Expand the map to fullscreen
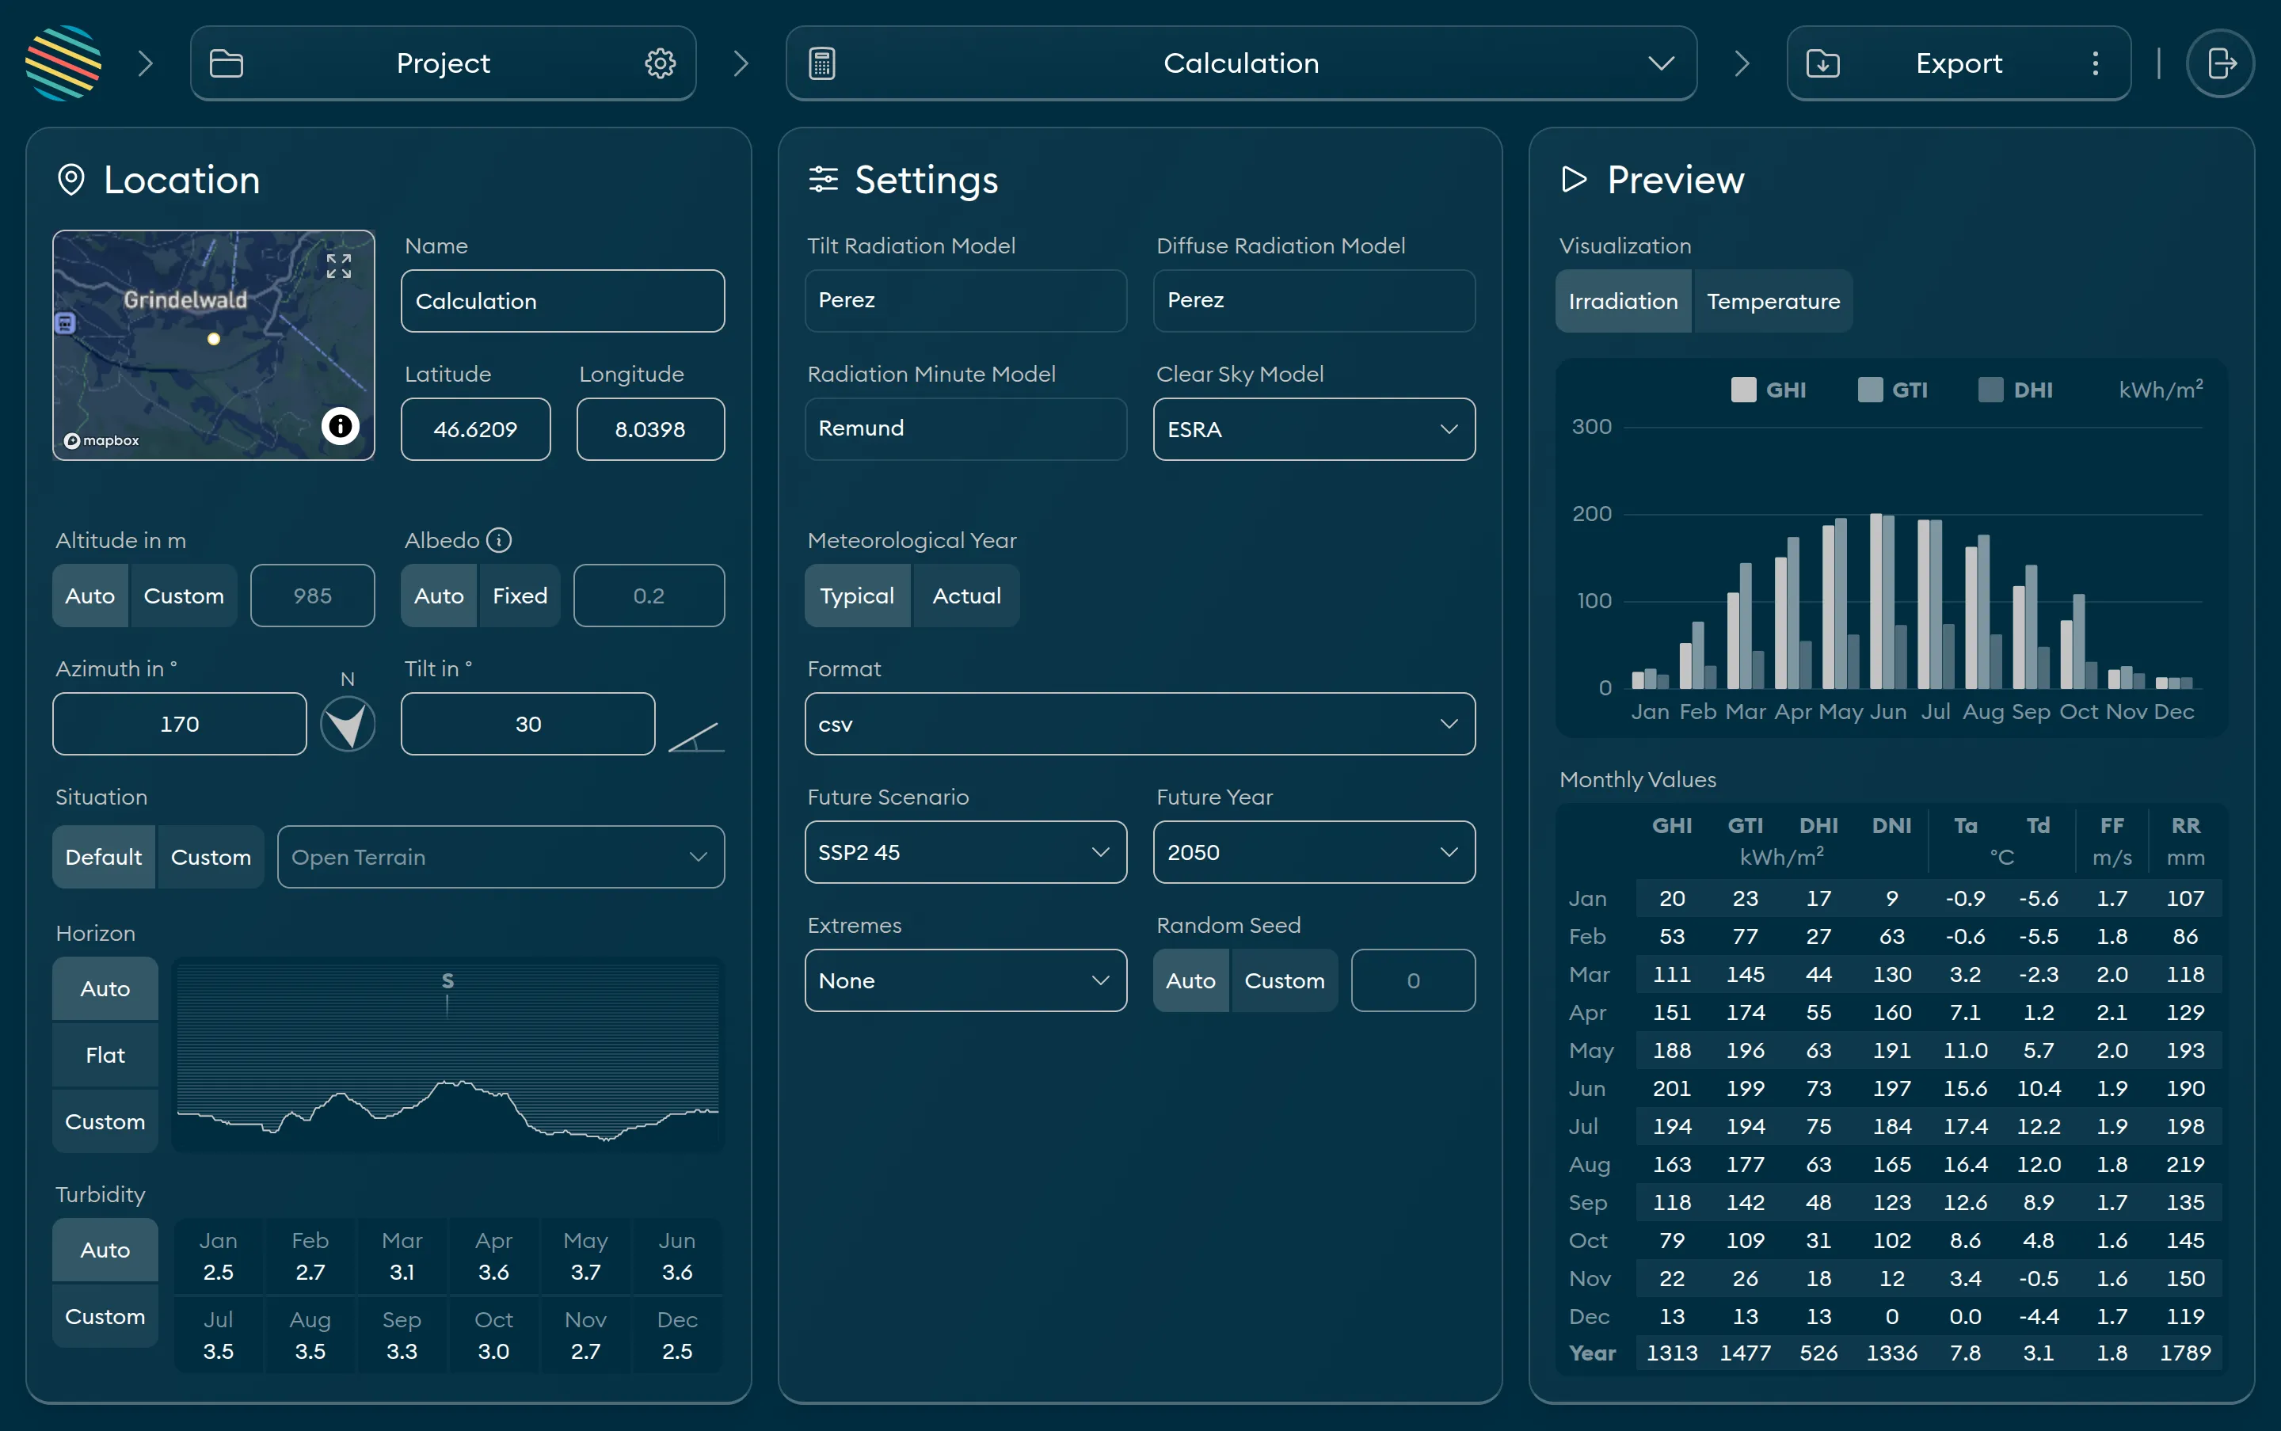 coord(339,266)
